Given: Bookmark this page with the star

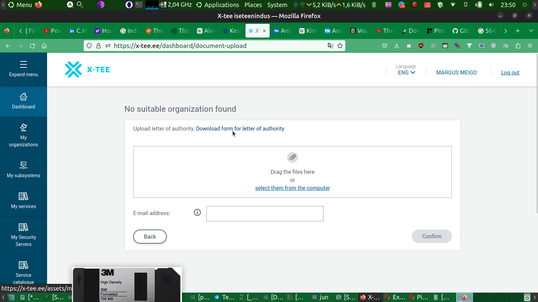Looking at the screenshot, I should (340, 46).
